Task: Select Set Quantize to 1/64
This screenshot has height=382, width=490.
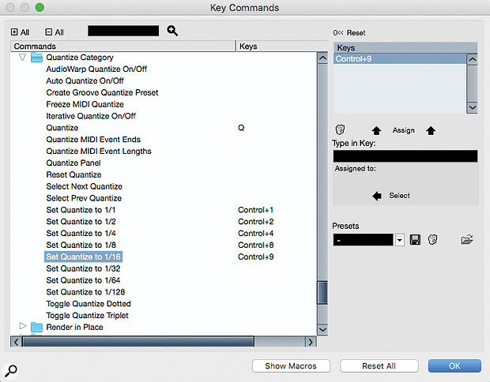Action: [x=83, y=280]
